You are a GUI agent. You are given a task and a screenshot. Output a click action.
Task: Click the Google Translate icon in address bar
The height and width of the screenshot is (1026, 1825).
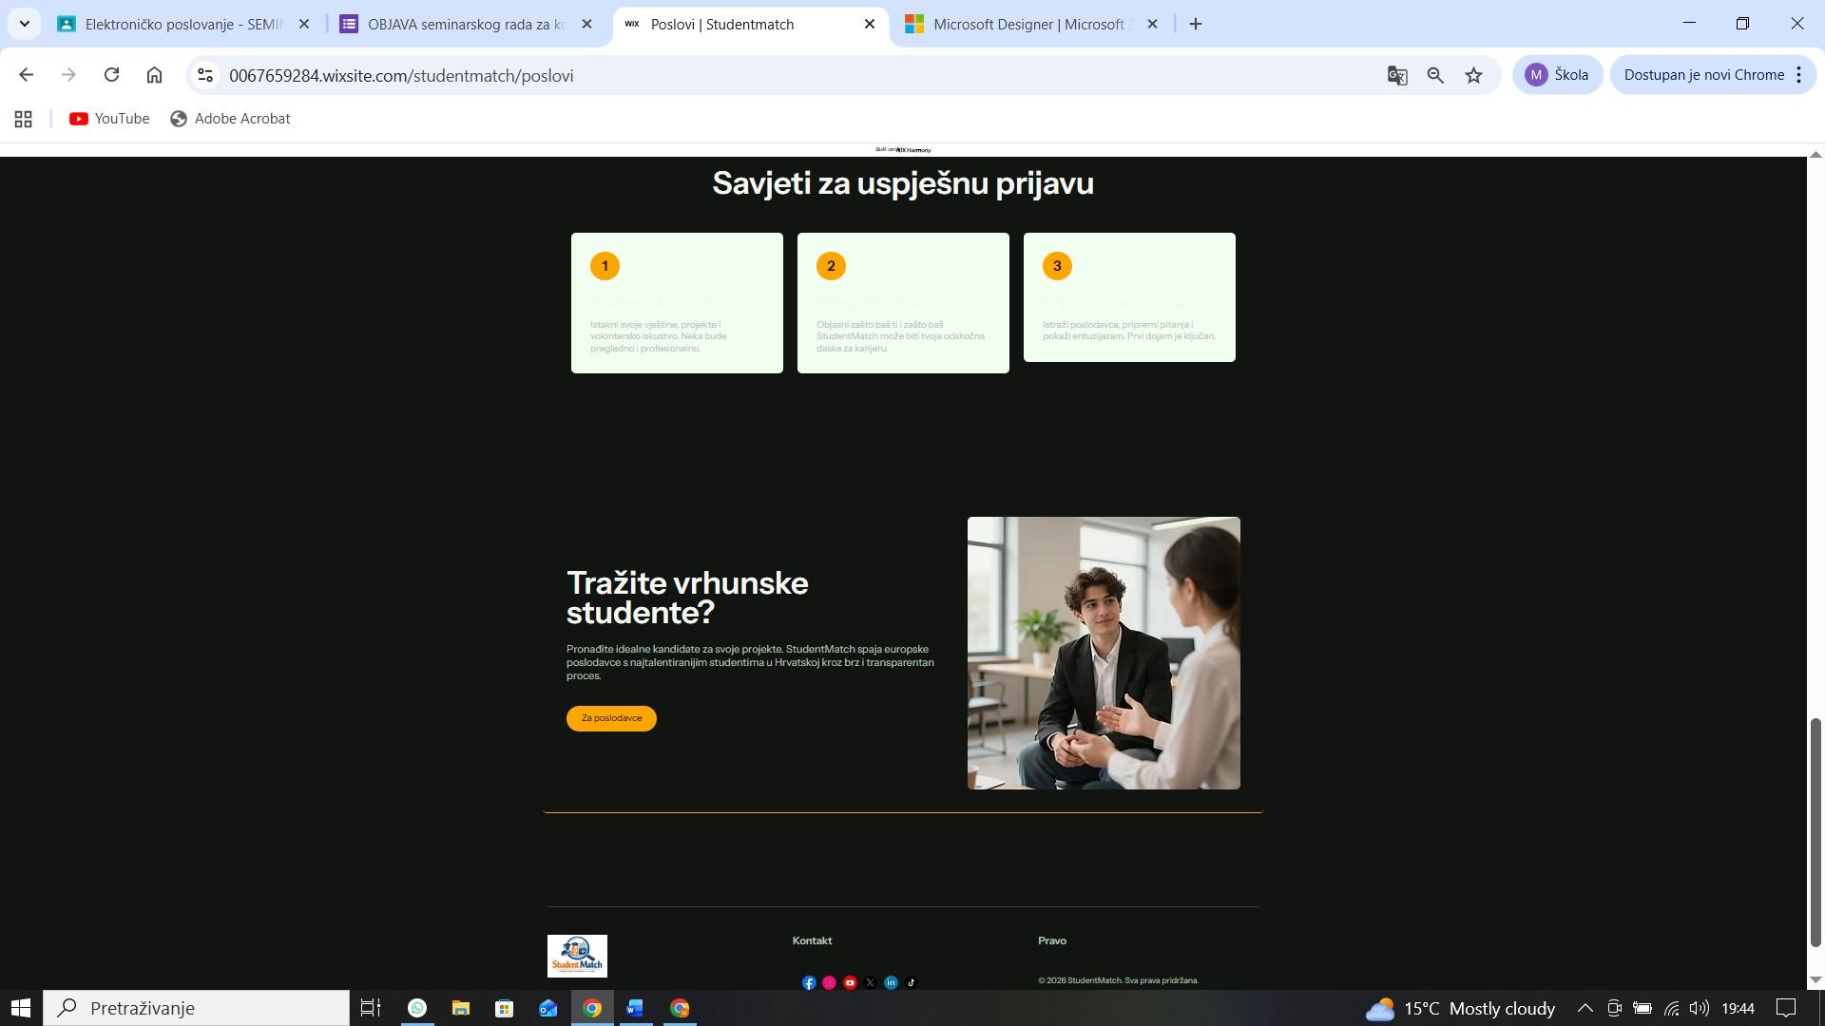(1396, 75)
